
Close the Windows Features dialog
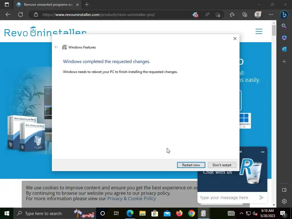[235, 38]
